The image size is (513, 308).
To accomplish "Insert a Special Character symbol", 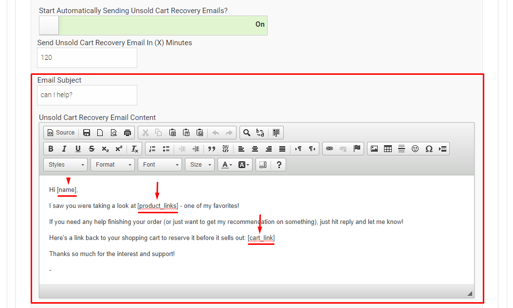I will pos(428,149).
